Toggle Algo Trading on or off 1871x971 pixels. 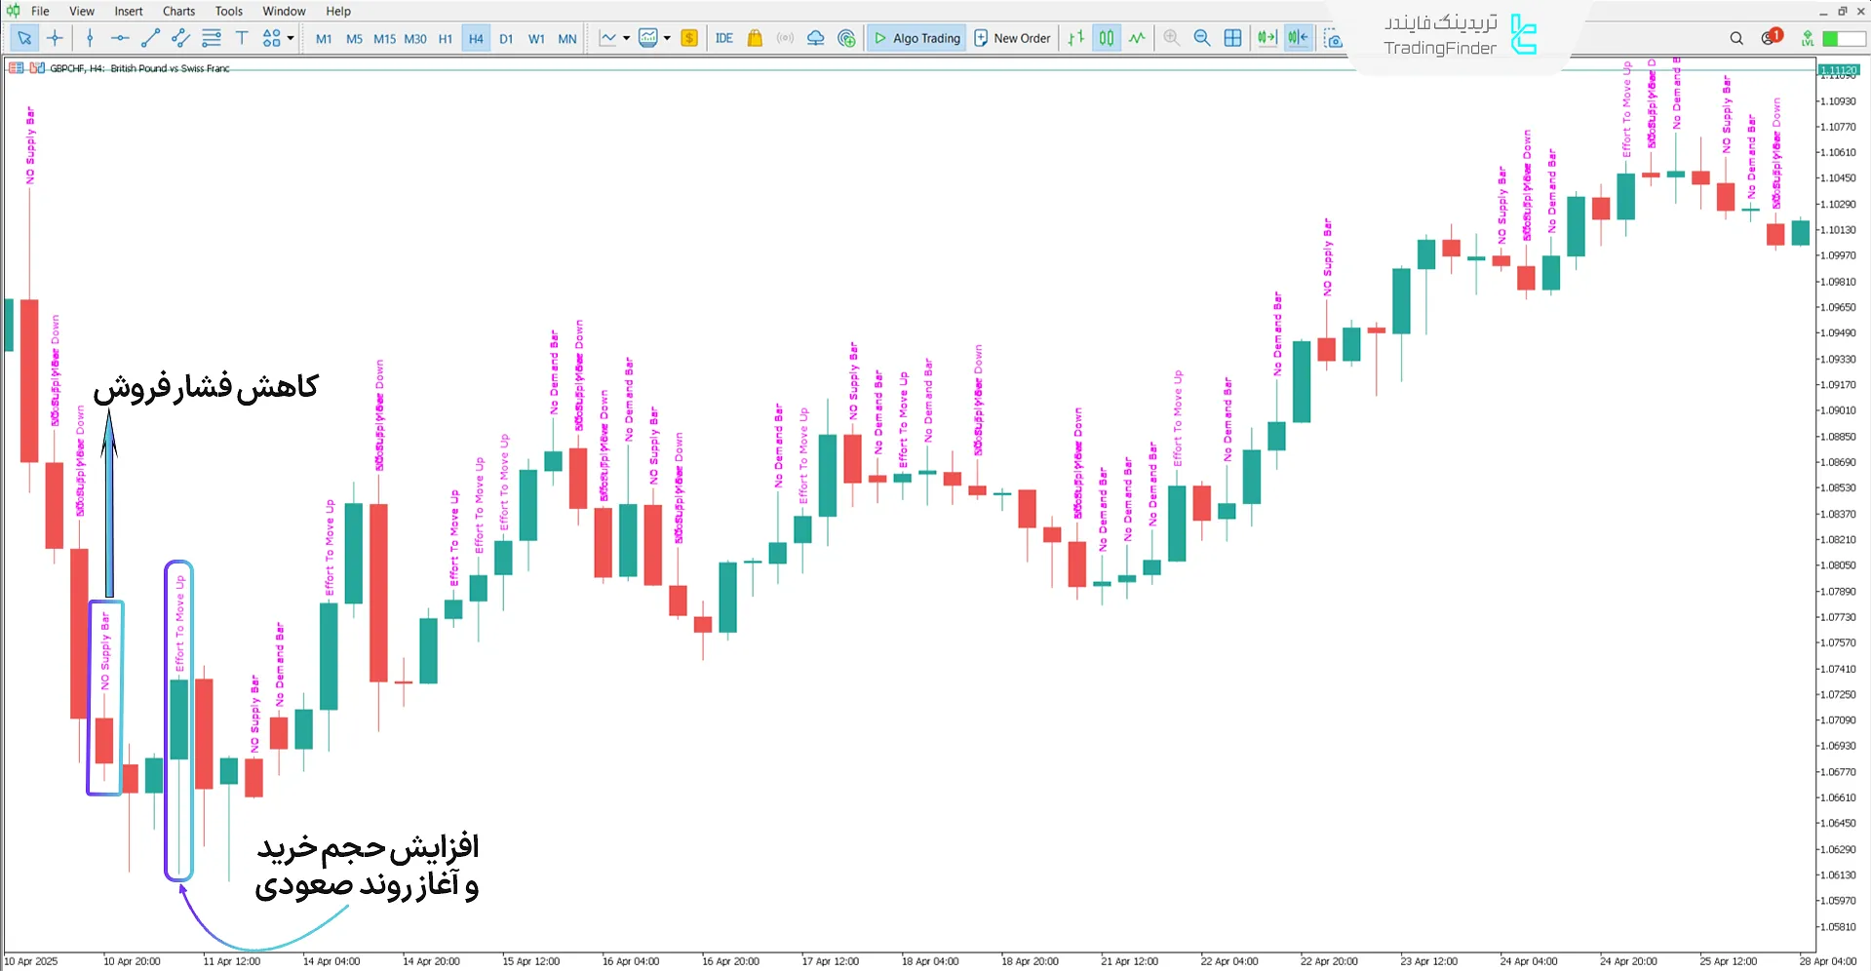point(916,37)
